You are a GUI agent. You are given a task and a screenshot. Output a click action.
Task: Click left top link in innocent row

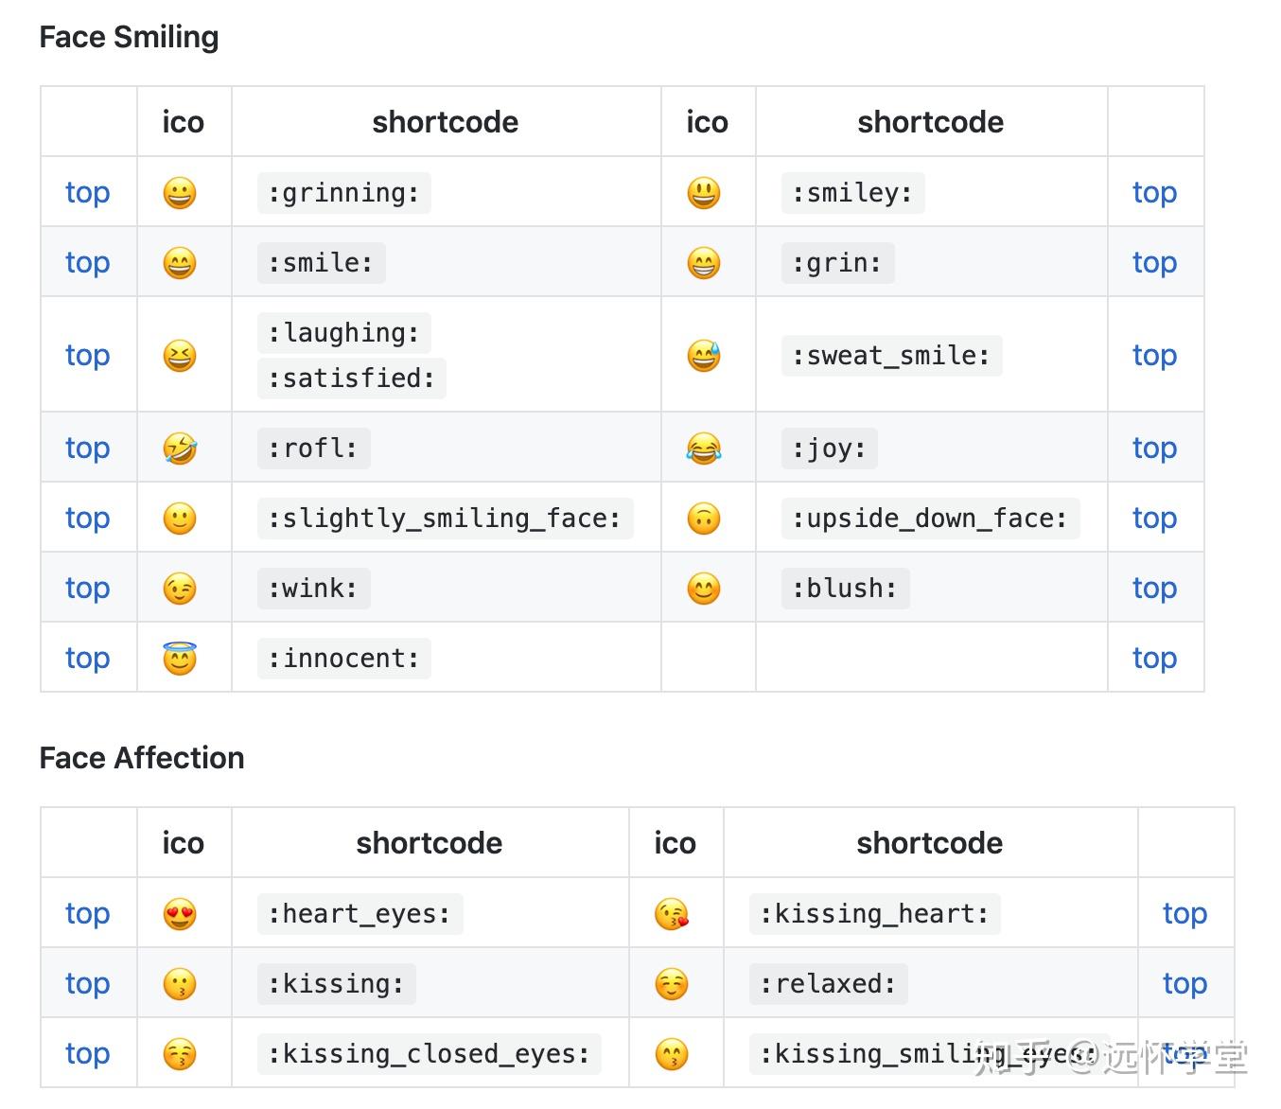click(87, 658)
